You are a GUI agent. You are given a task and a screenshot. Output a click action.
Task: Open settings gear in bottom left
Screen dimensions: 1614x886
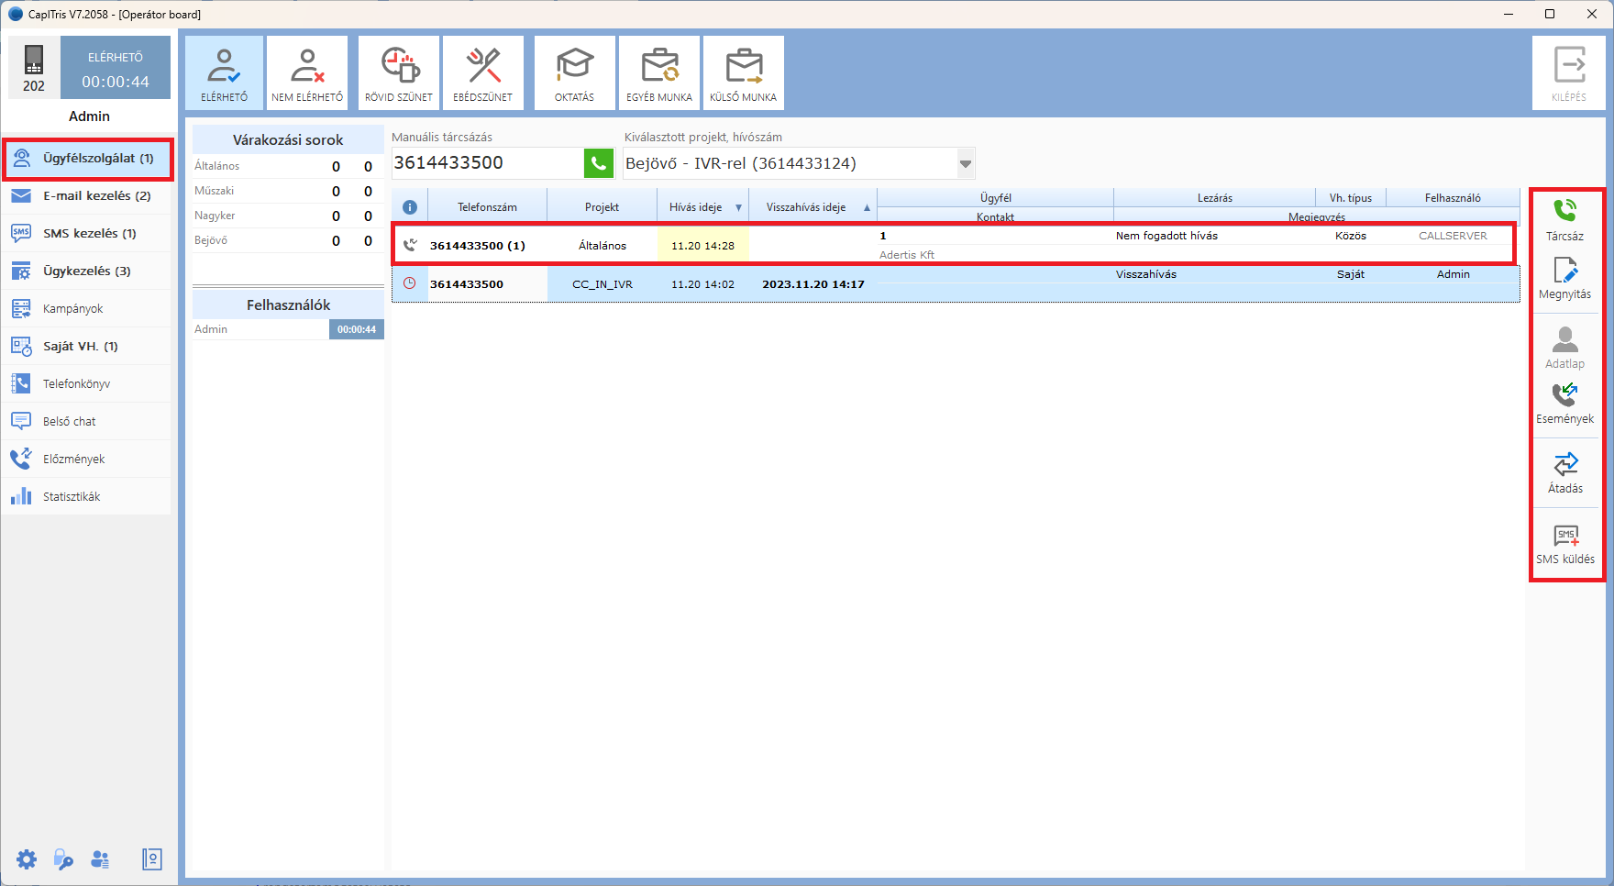pyautogui.click(x=27, y=859)
